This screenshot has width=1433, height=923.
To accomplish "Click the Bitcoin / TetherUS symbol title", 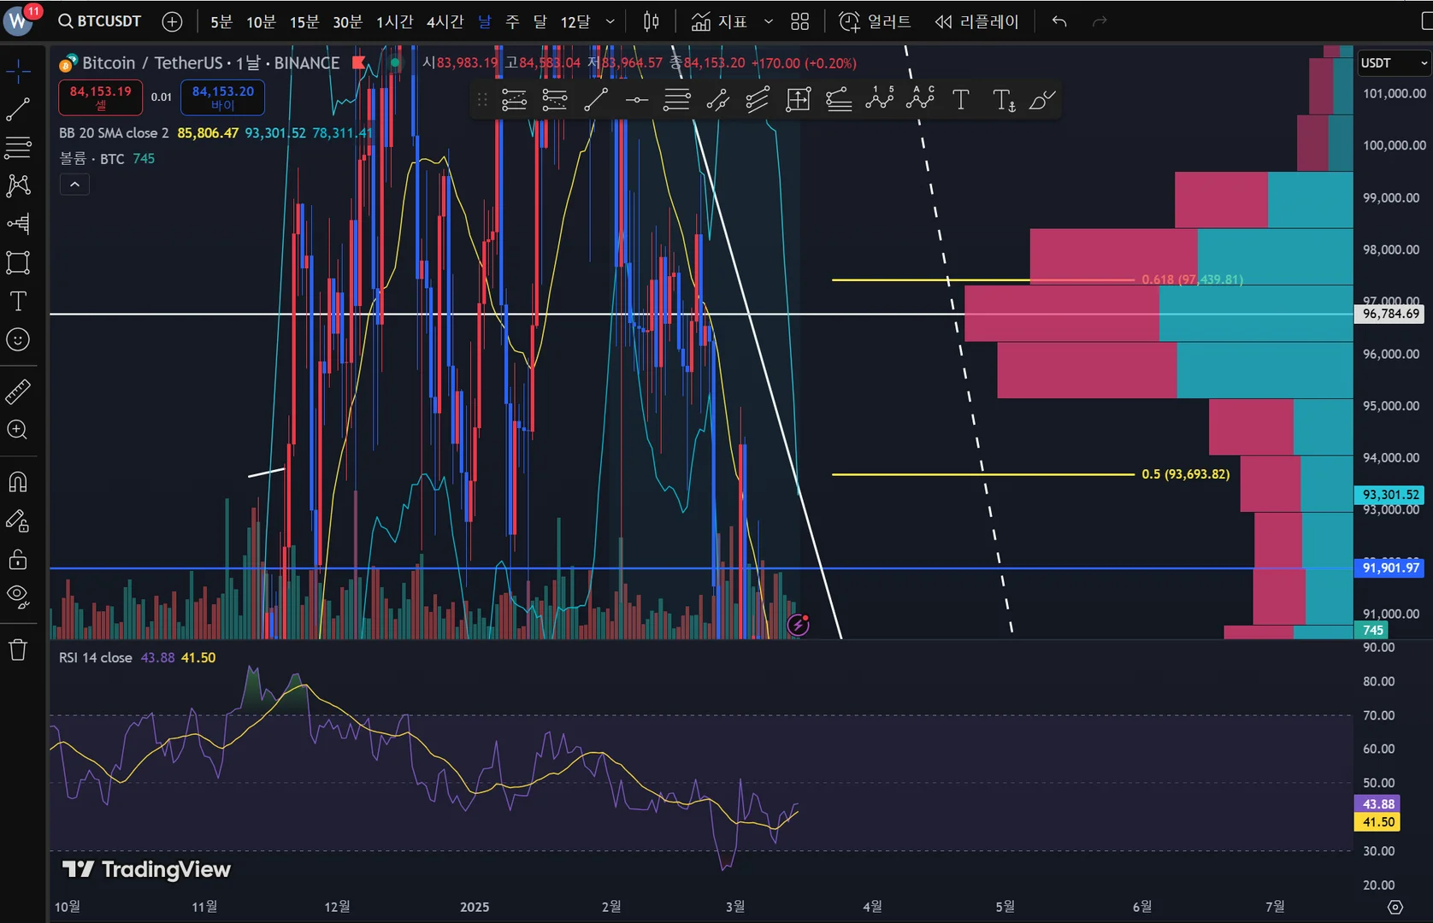I will 152,63.
